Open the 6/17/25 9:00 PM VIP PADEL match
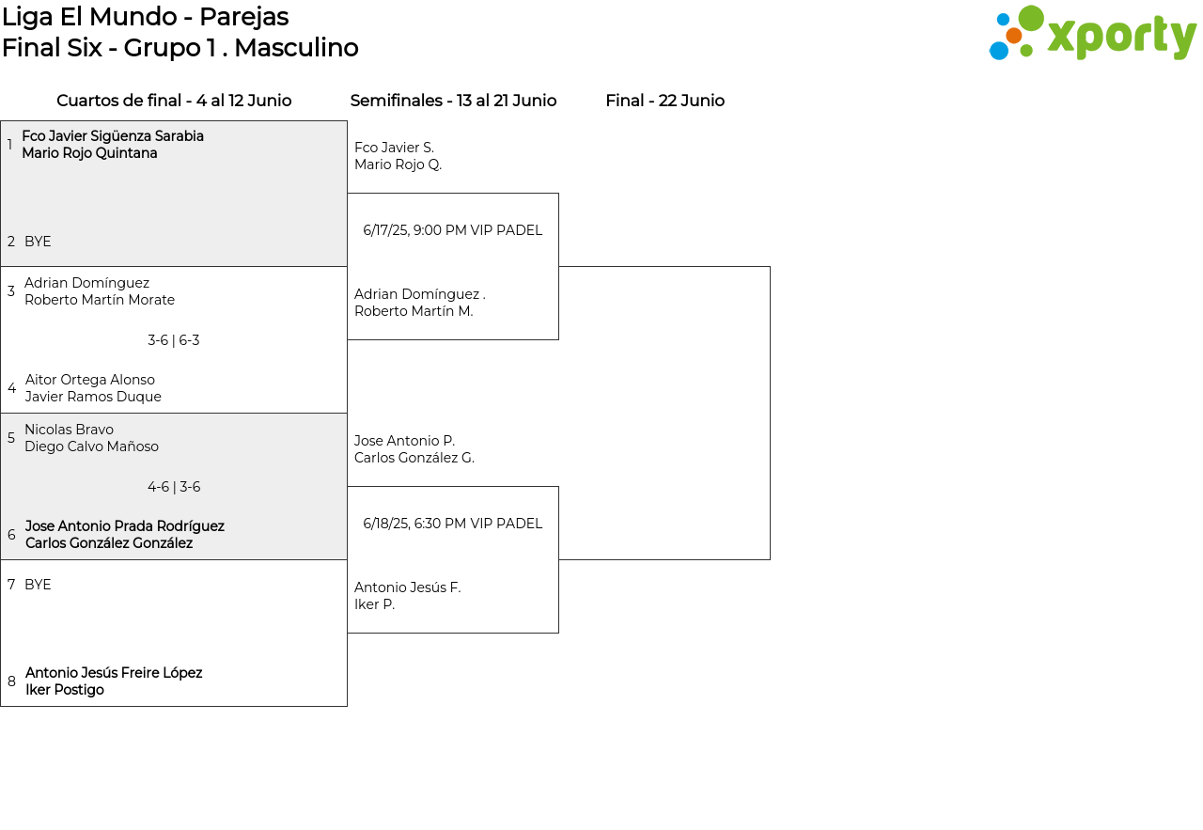Image resolution: width=1203 pixels, height=830 pixels. [453, 230]
